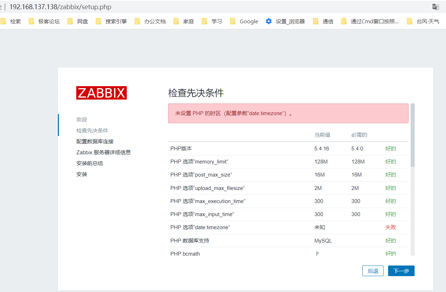The height and width of the screenshot is (292, 446).
Task: Click the 好的 status for max_input_time
Action: [391, 214]
